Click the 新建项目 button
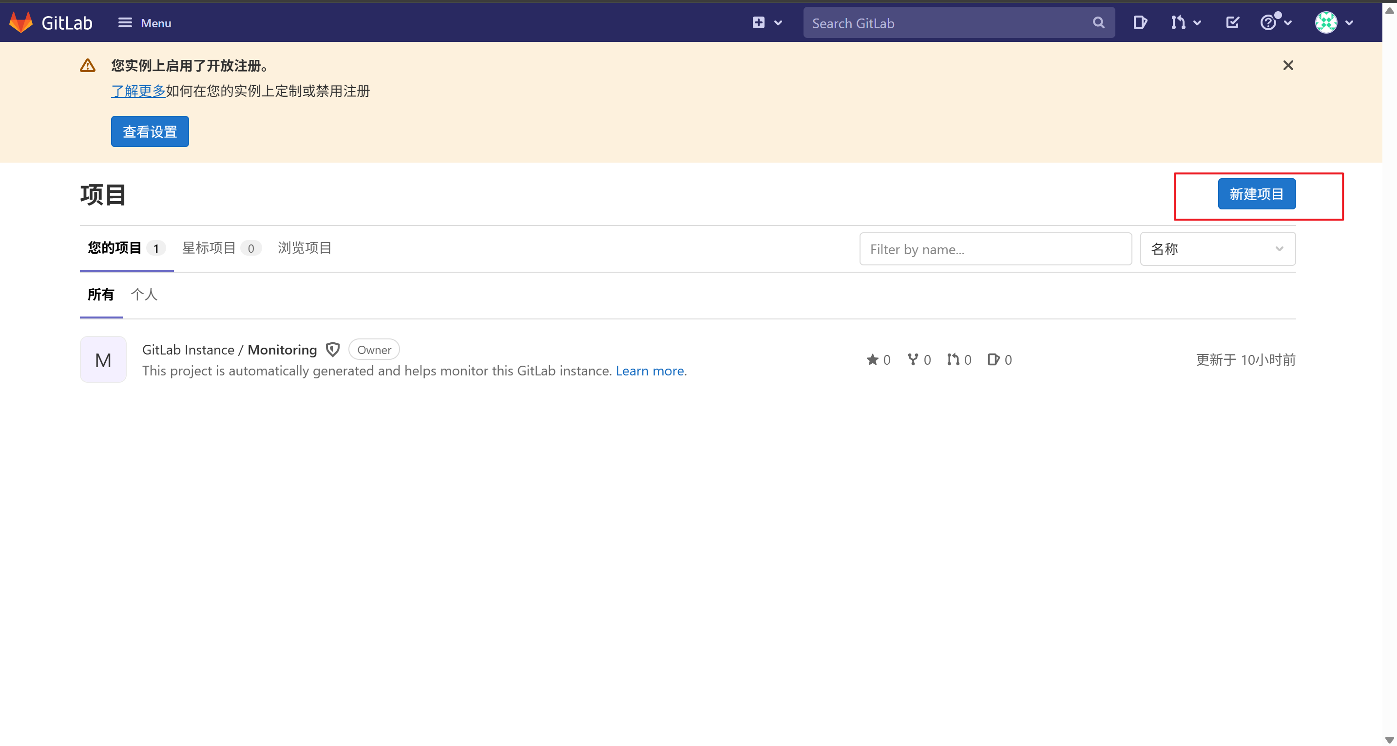The height and width of the screenshot is (746, 1397). pyautogui.click(x=1257, y=194)
